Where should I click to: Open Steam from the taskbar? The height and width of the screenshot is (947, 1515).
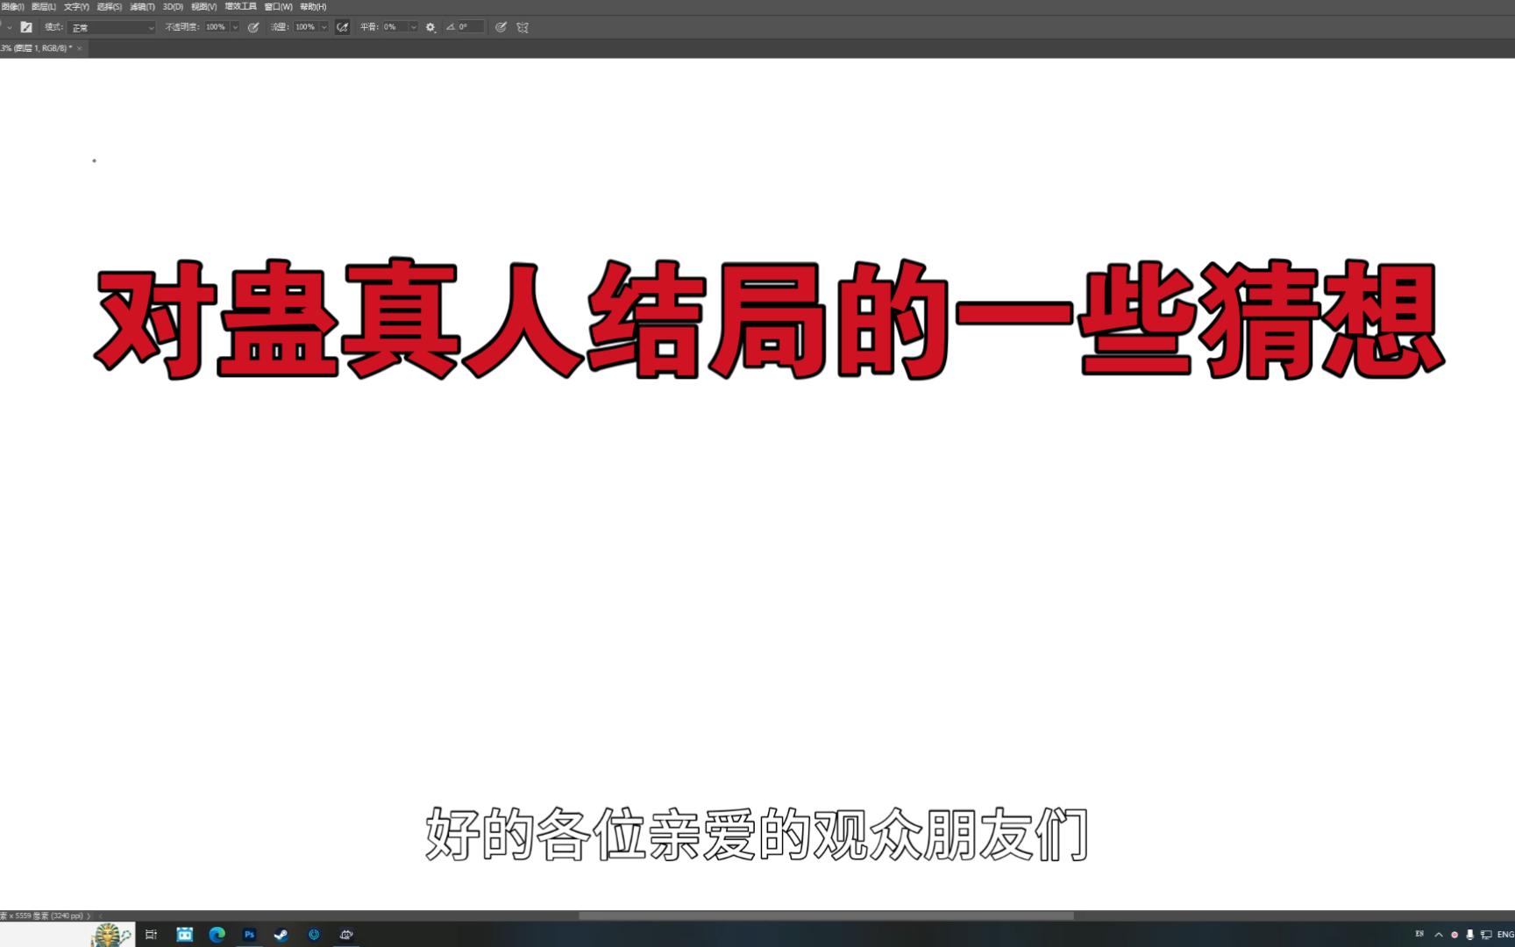click(x=281, y=935)
